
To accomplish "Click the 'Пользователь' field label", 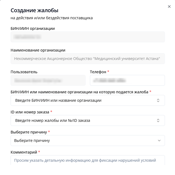I will pos(24,72).
